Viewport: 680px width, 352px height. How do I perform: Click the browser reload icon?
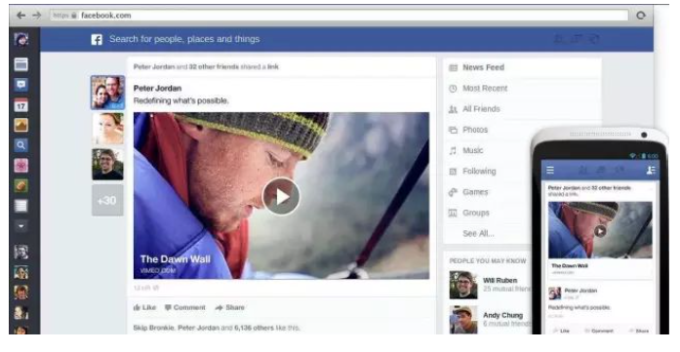tap(641, 16)
